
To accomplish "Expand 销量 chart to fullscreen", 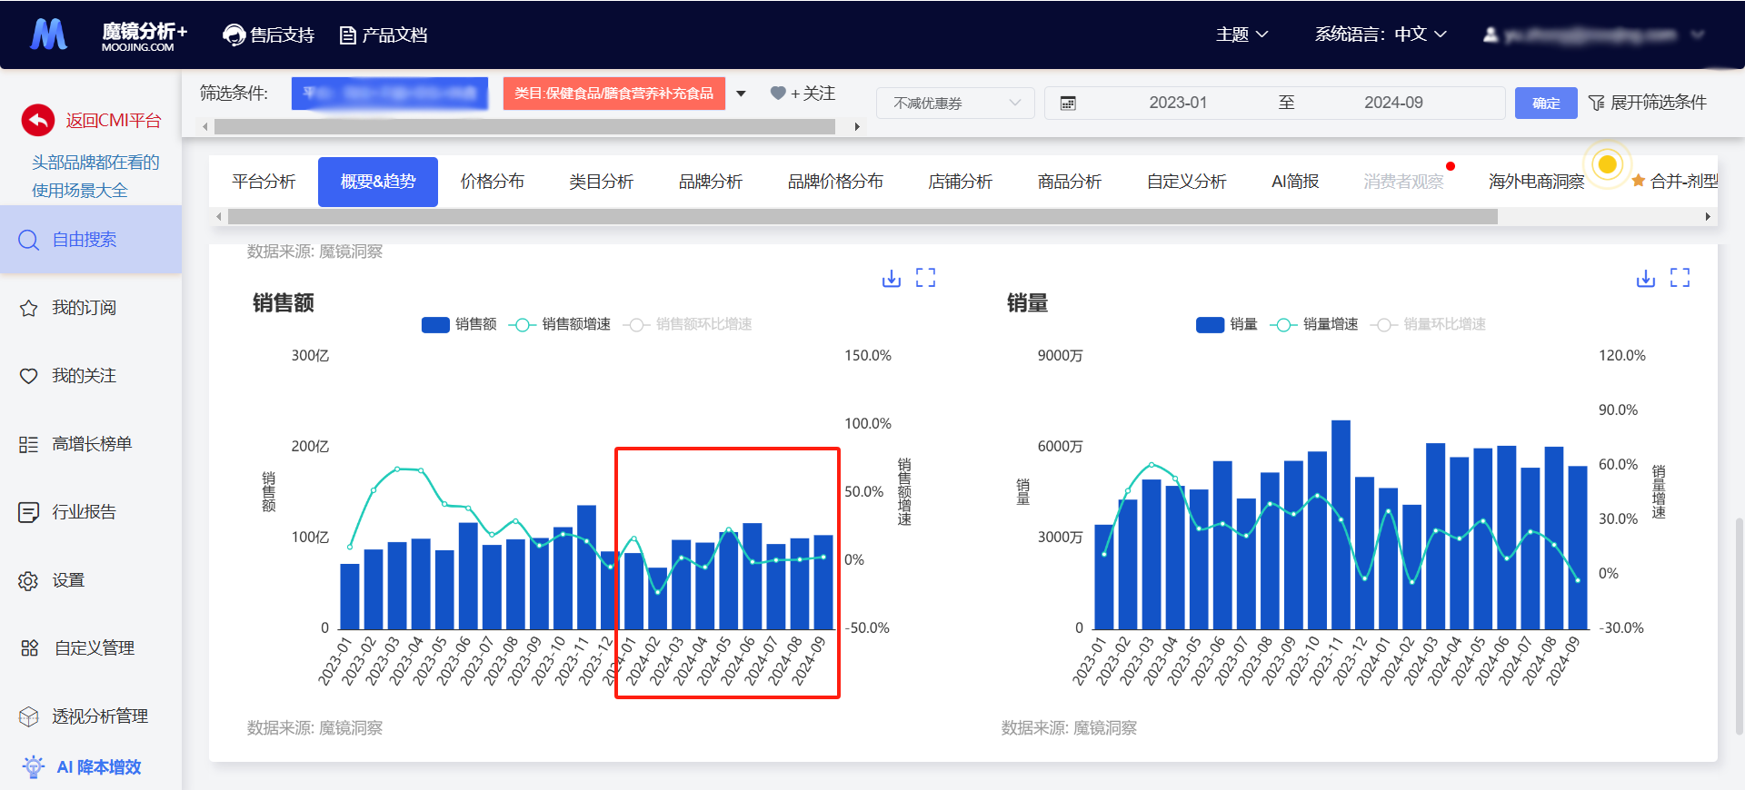I will (x=1680, y=278).
